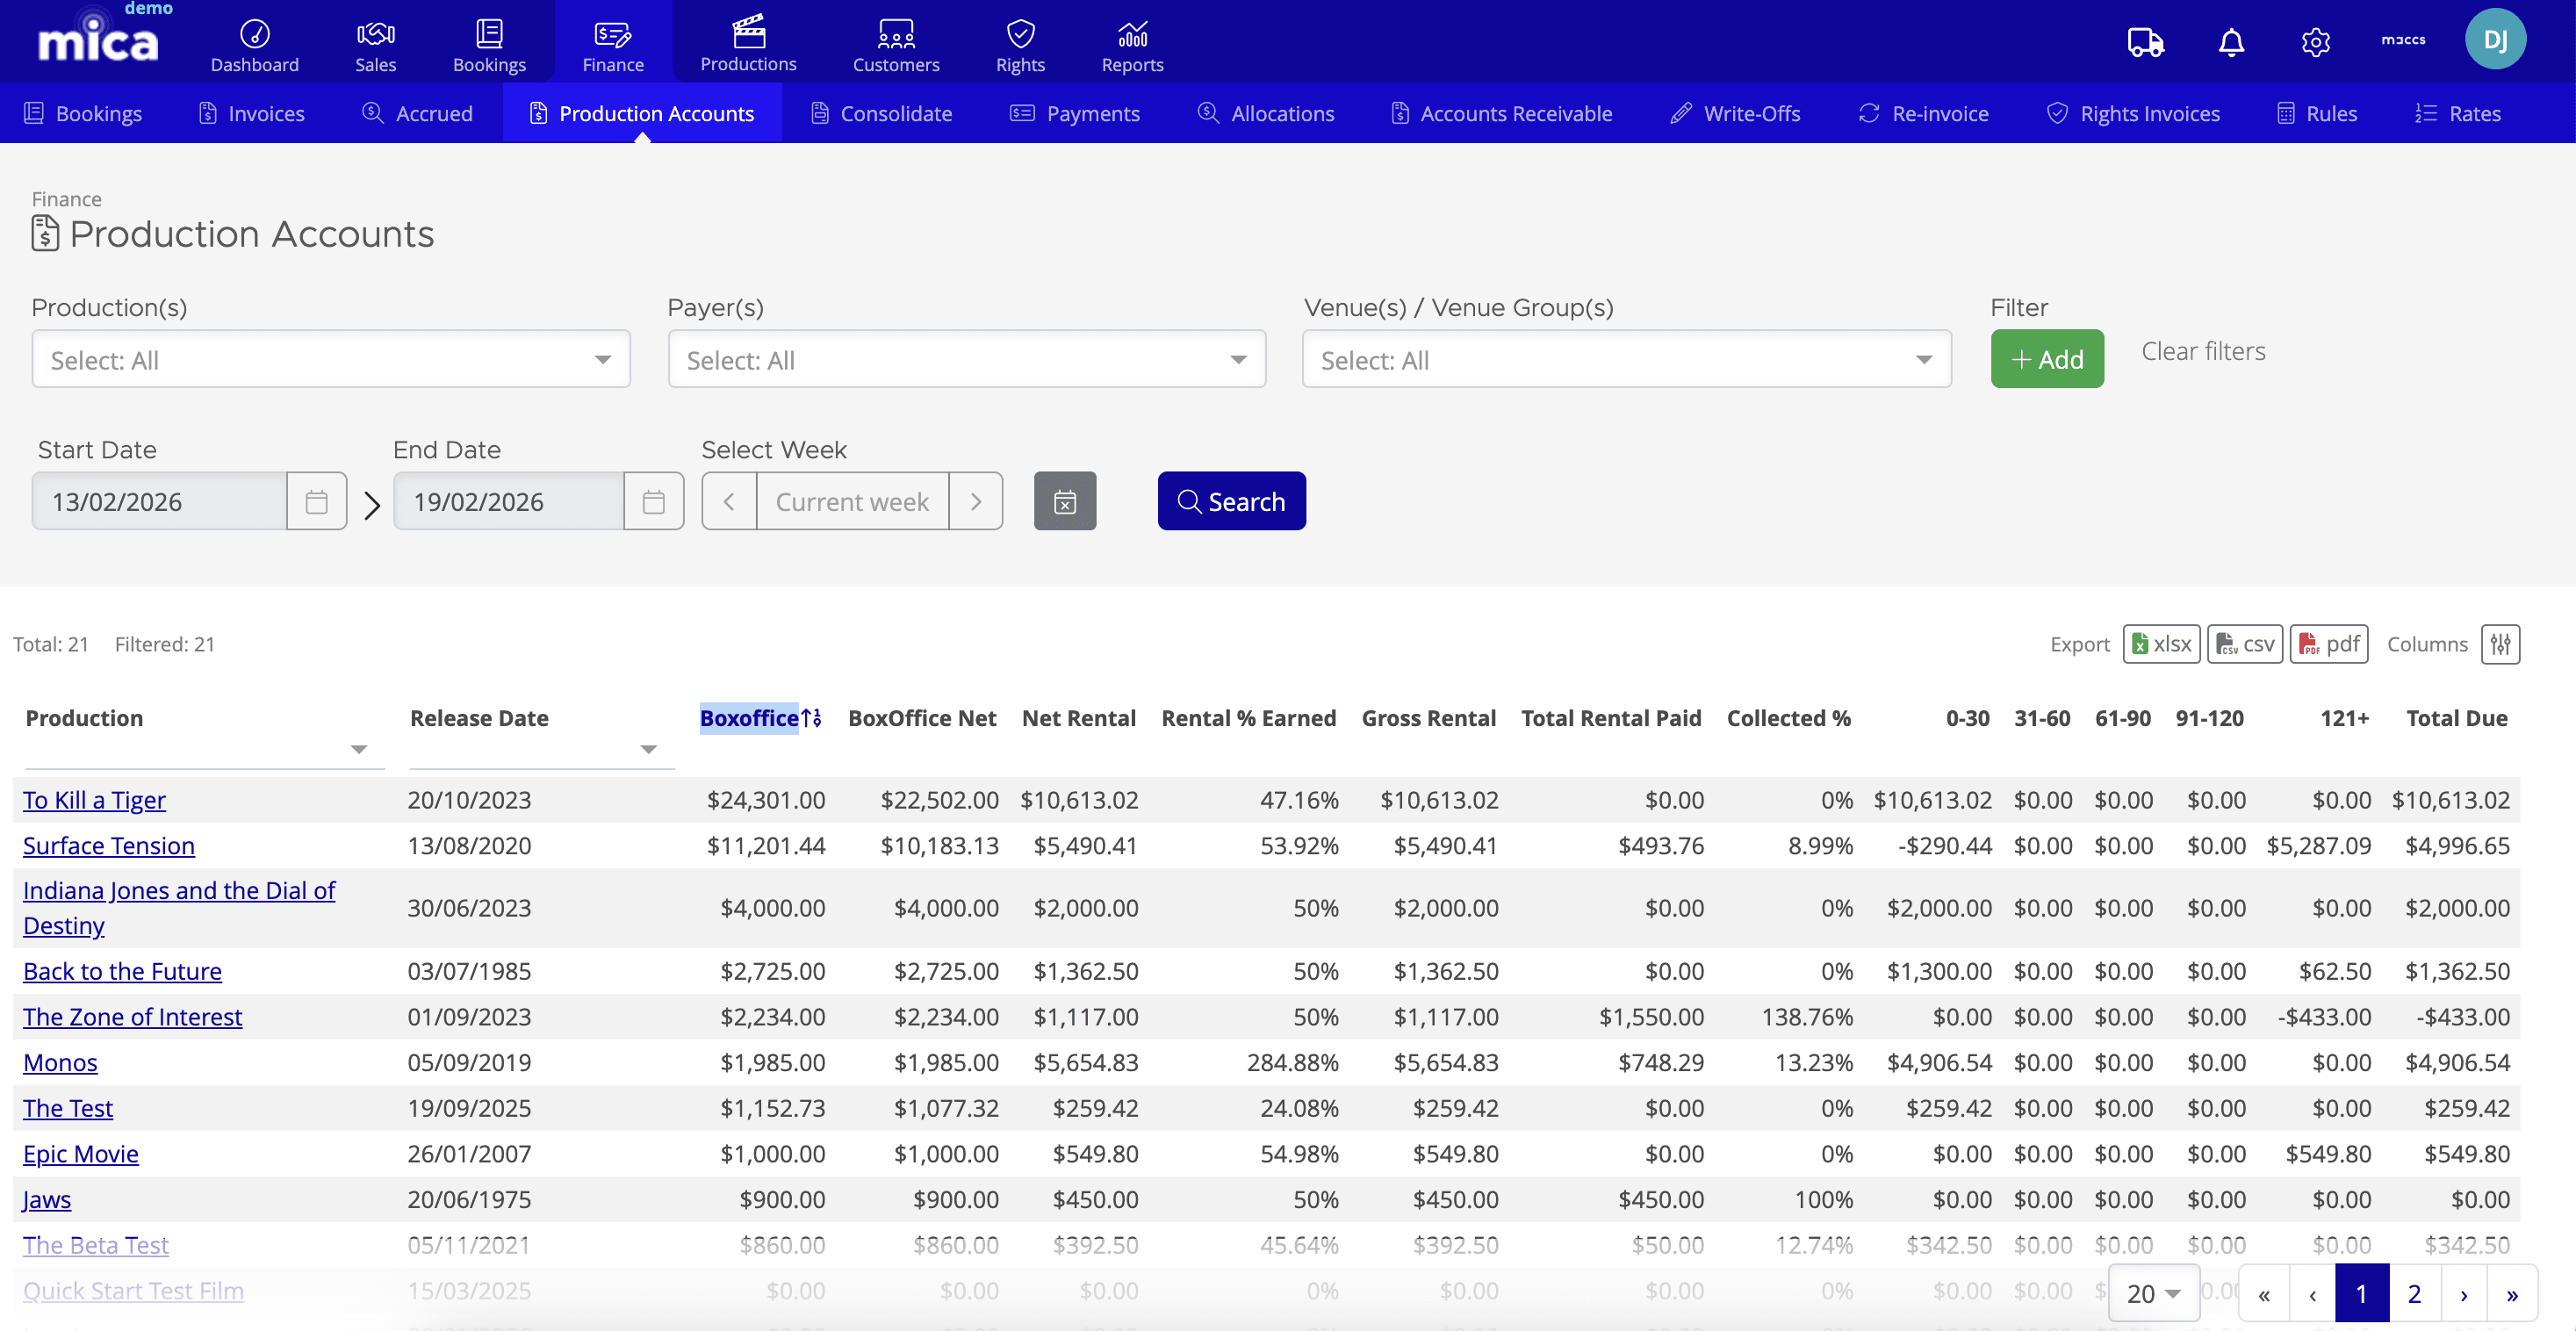Open the settings gear
The image size is (2576, 1331).
[x=2315, y=42]
